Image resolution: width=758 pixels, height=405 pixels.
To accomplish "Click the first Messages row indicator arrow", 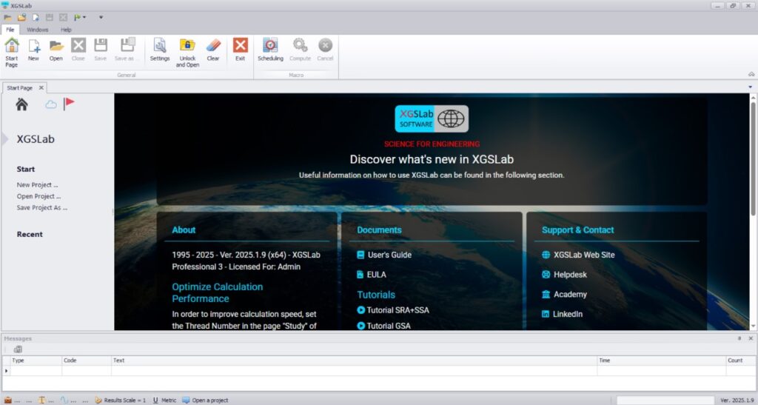I will pyautogui.click(x=6, y=371).
